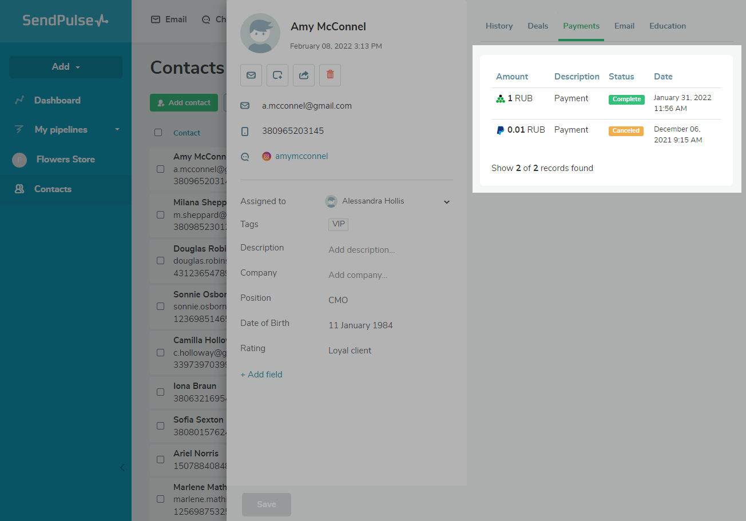
Task: Click the Contacts people icon in sidebar
Action: click(x=19, y=189)
